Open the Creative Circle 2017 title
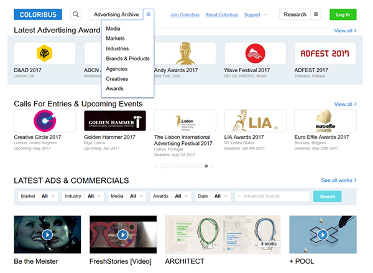373x273 pixels. (x=37, y=137)
